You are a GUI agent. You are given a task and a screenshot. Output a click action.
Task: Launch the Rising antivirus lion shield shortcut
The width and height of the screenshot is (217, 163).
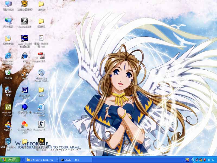click(x=25, y=6)
